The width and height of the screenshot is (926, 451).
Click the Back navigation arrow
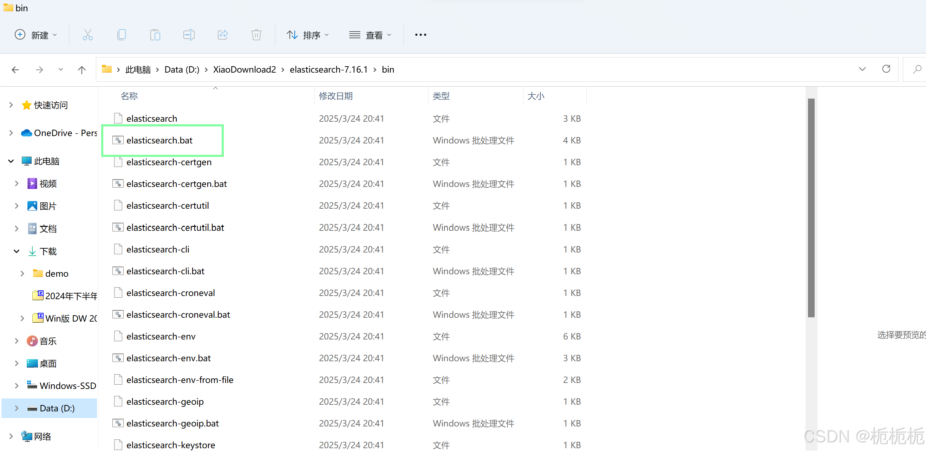pyautogui.click(x=15, y=69)
